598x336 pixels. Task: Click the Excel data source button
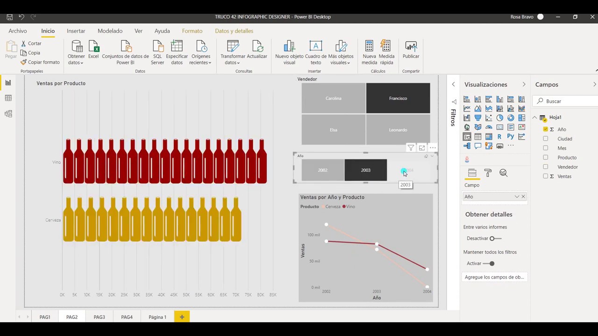click(93, 50)
